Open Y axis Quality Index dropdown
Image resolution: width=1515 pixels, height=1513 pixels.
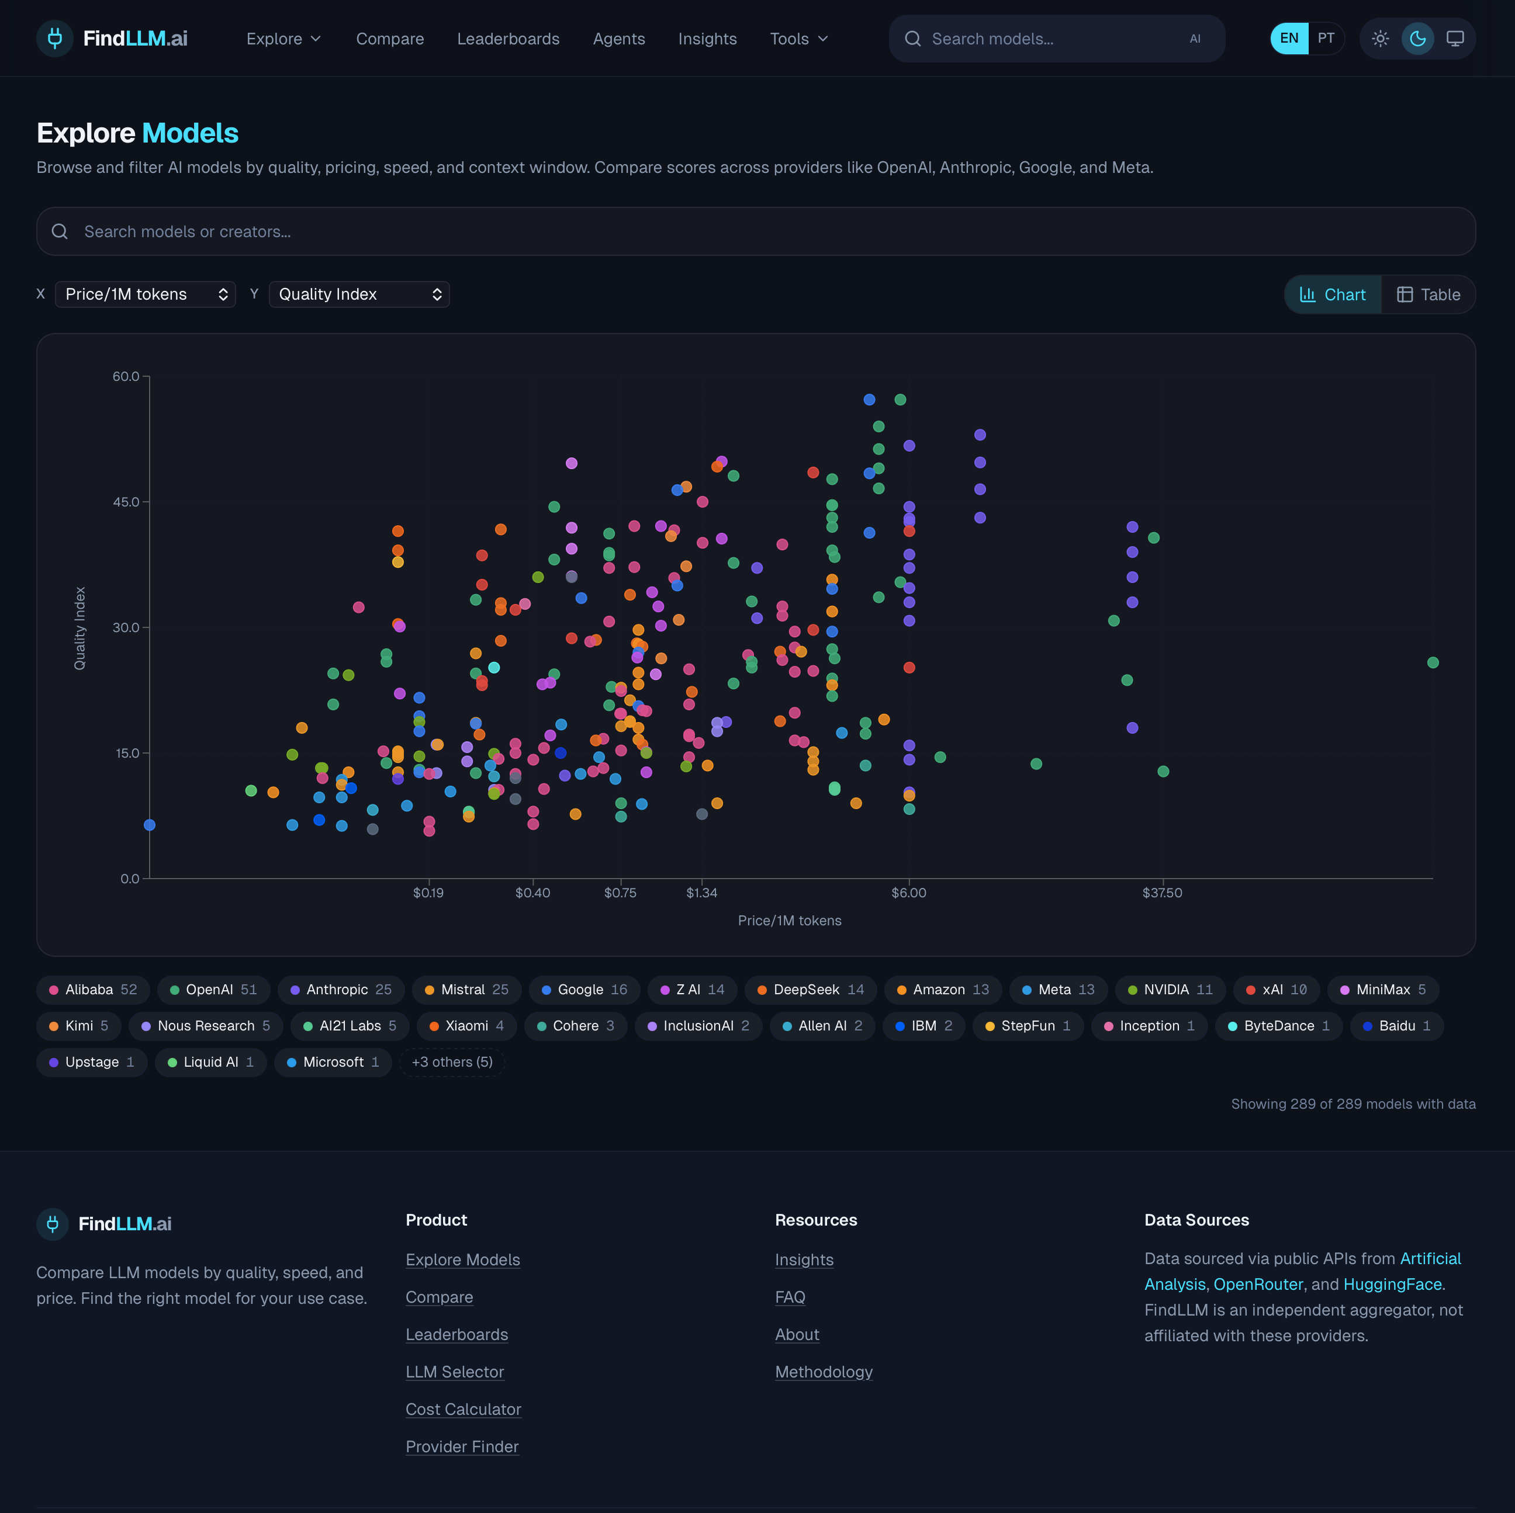point(359,294)
